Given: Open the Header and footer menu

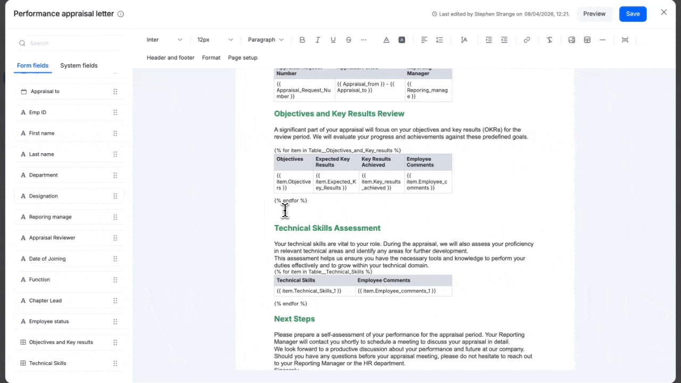Looking at the screenshot, I should tap(170, 57).
